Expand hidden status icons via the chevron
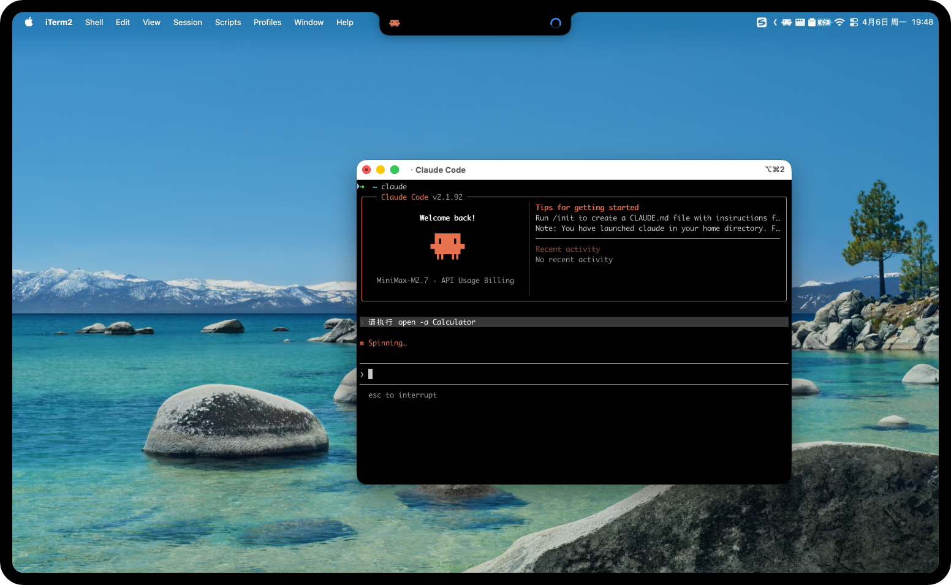 775,22
